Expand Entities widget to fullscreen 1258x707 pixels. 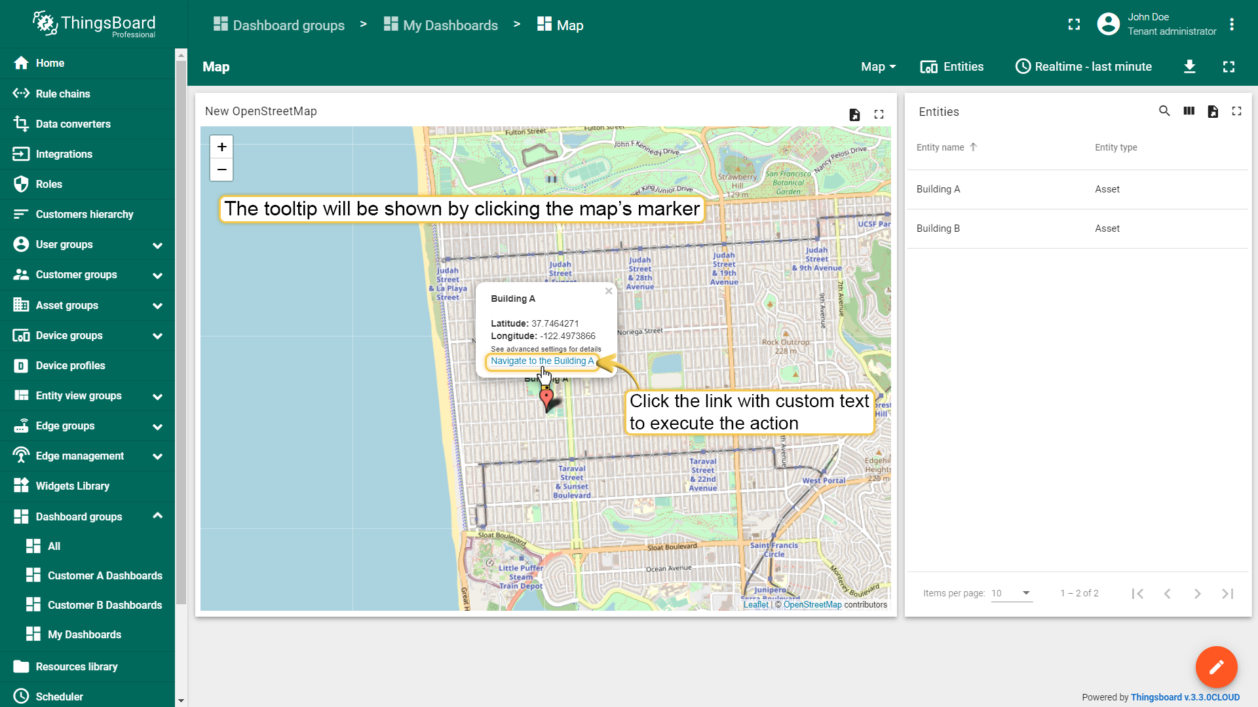pos(1237,111)
